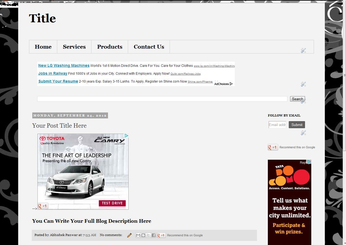Image resolution: width=346 pixels, height=245 pixels.
Task: Open Jobs in Railway ad link
Action: point(53,73)
